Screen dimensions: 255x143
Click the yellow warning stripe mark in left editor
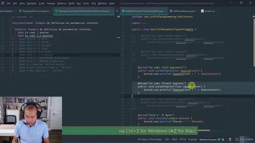[x=119, y=37]
